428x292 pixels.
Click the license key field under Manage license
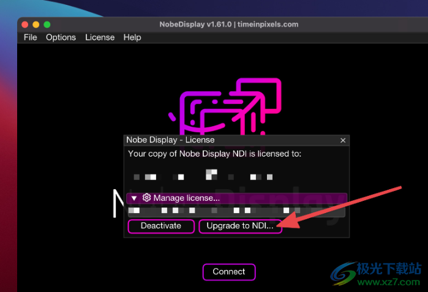click(x=236, y=211)
